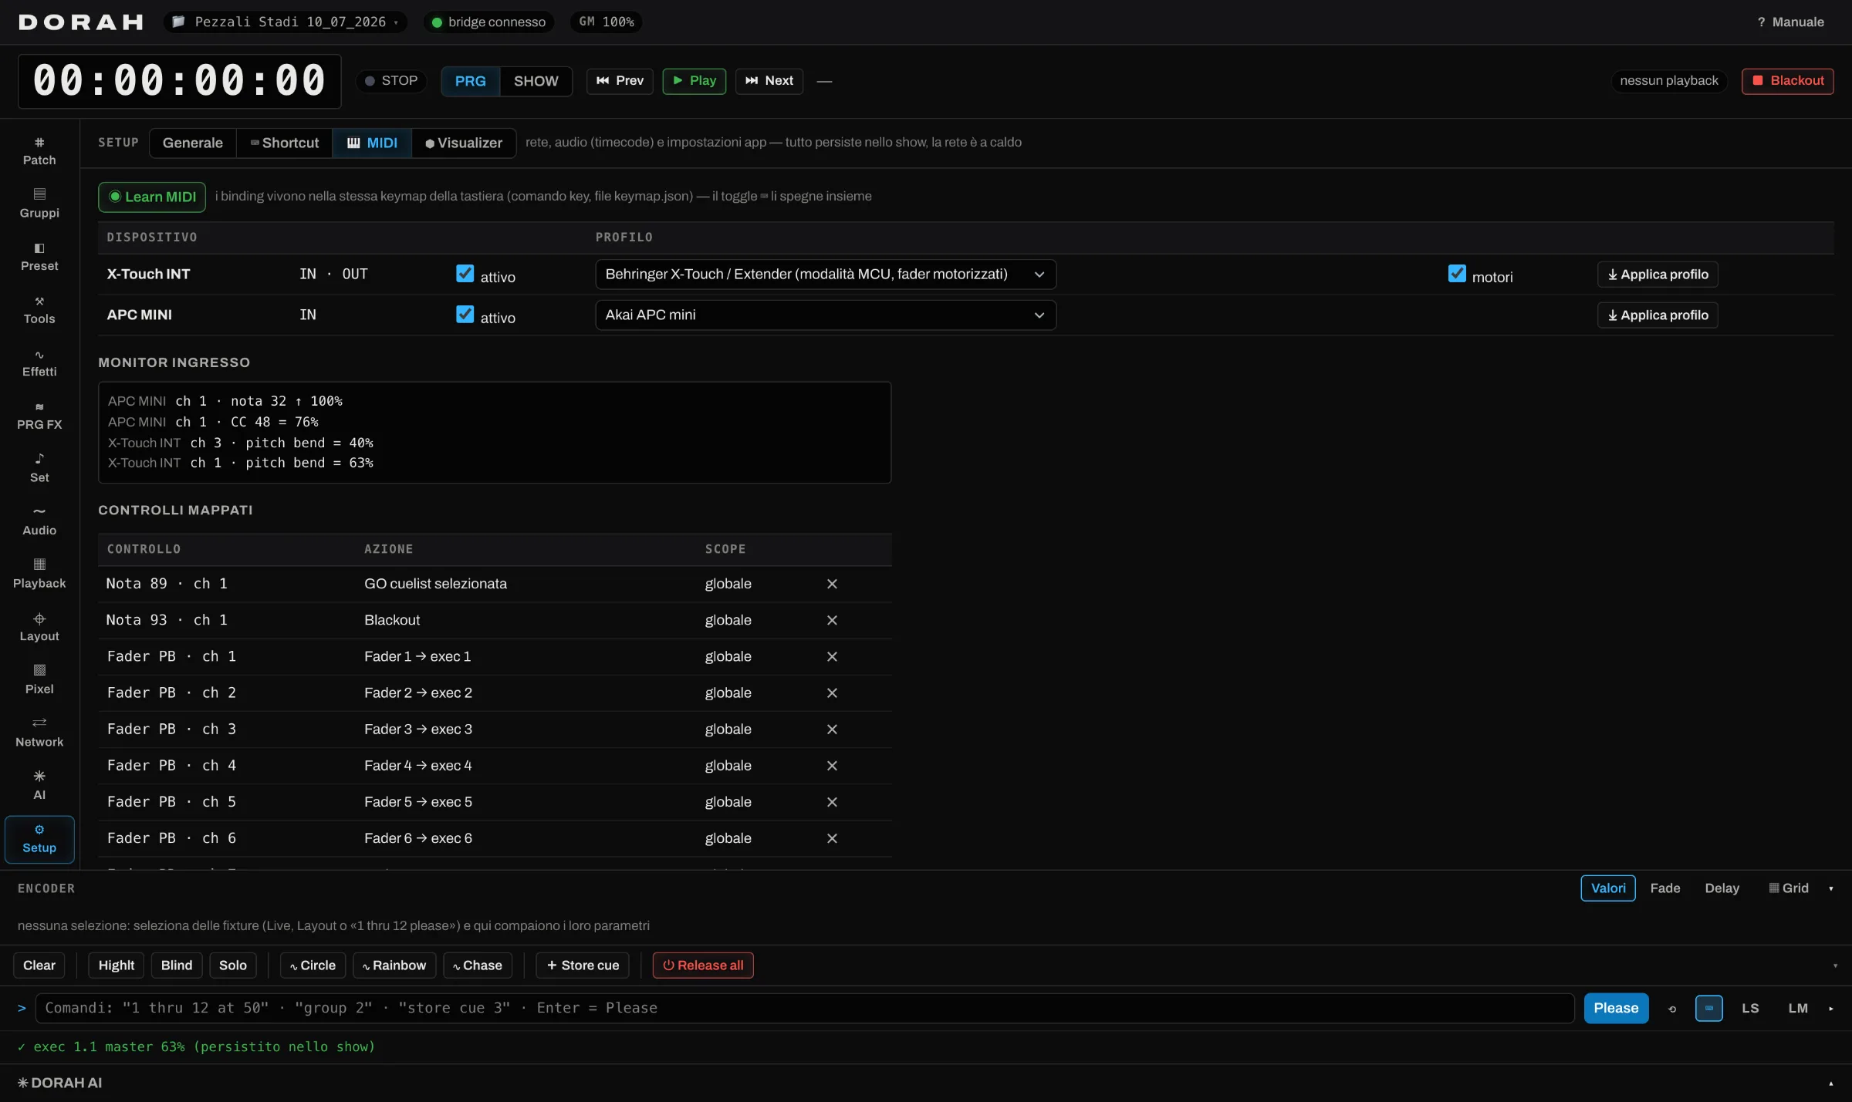Screen dimensions: 1852x1102
Task: Select the Delay encoder tab
Action: (1722, 888)
